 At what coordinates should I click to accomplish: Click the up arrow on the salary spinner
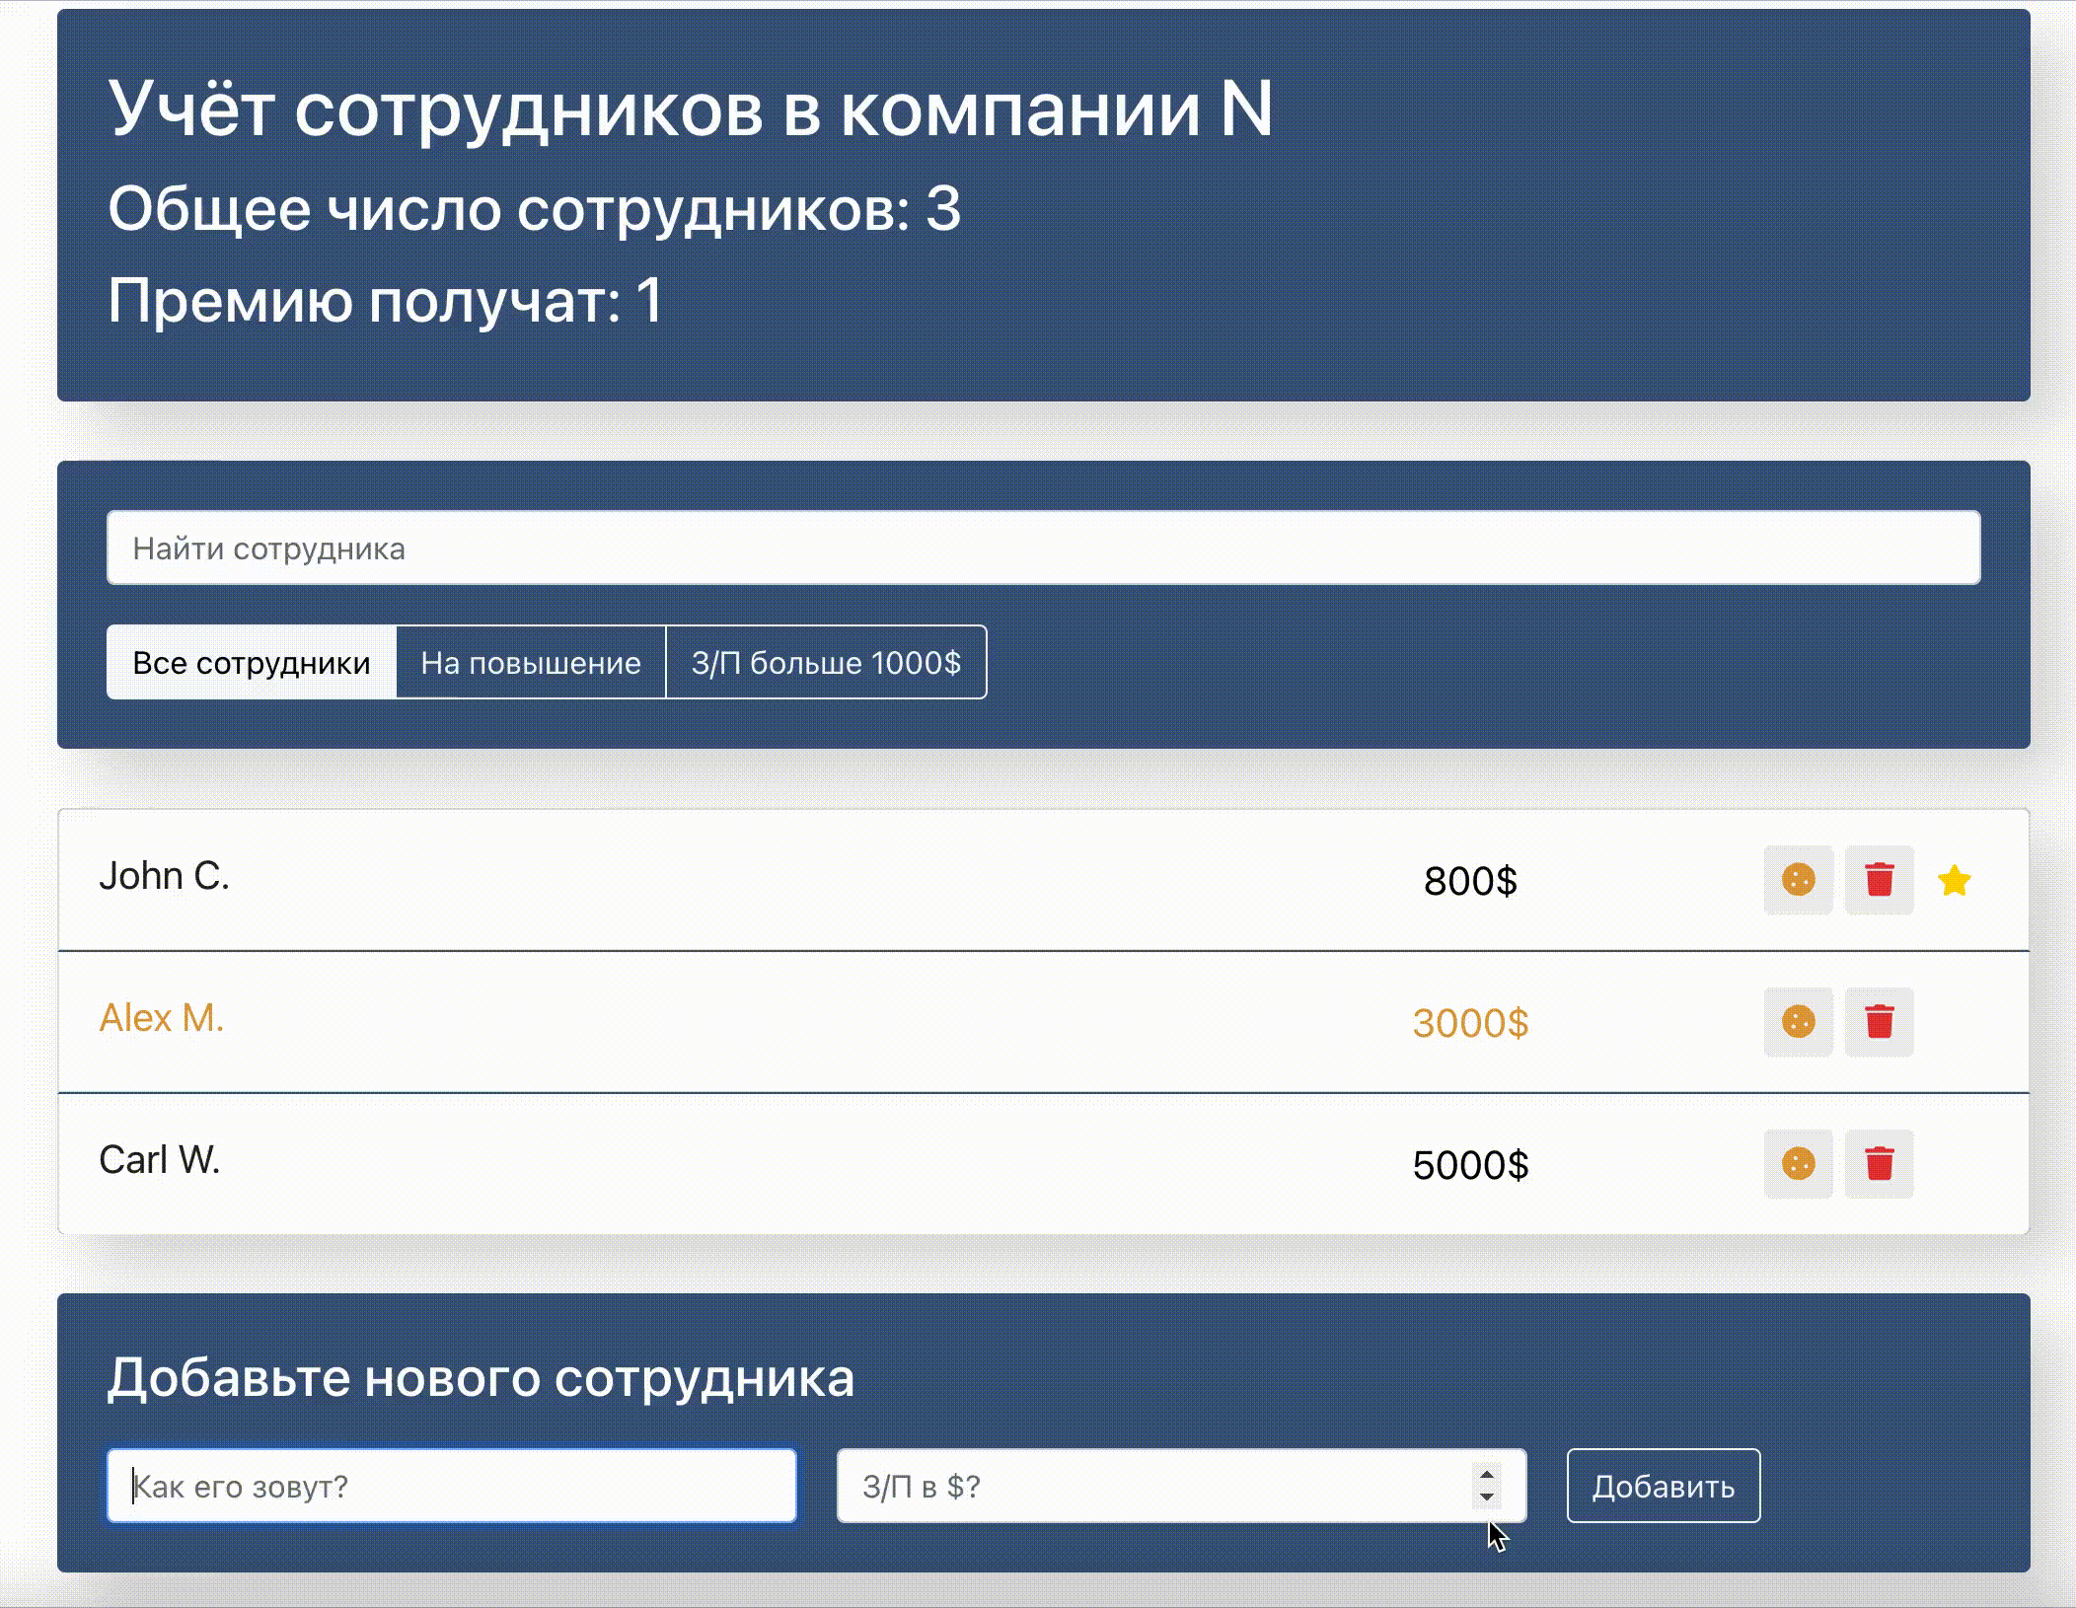1488,1475
